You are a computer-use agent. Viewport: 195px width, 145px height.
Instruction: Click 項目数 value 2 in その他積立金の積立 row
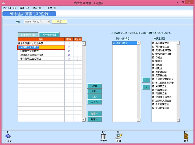pyautogui.click(x=78, y=58)
